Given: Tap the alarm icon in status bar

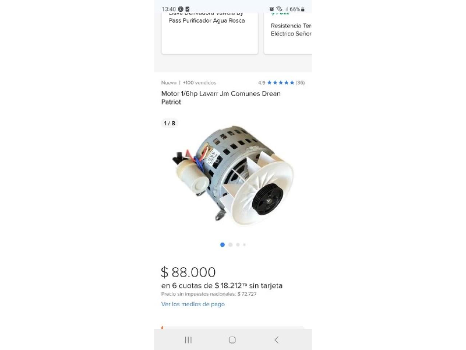Looking at the screenshot, I should 272,9.
